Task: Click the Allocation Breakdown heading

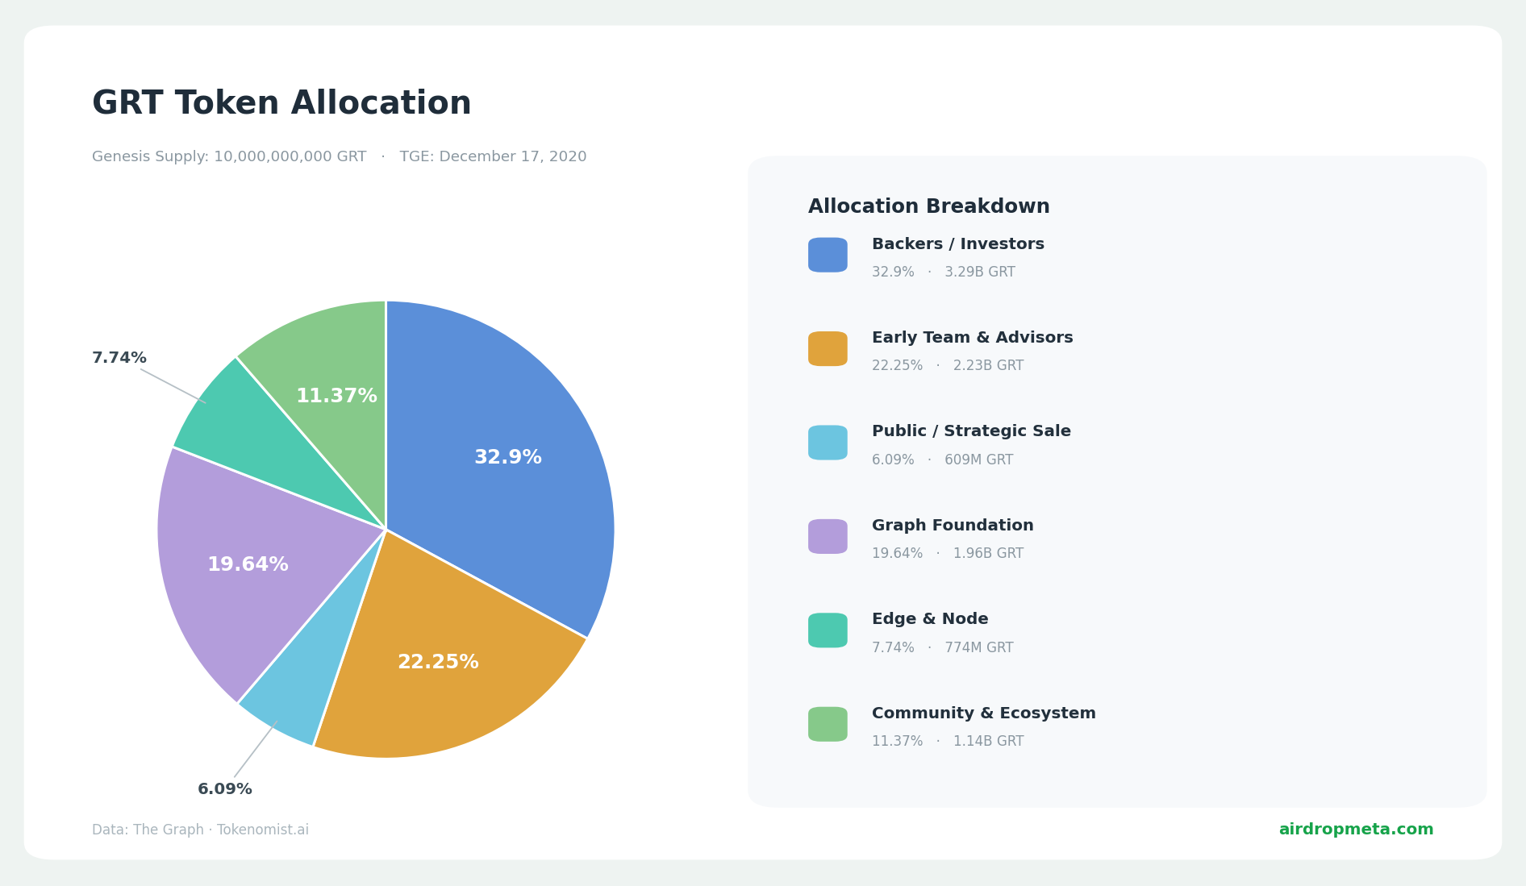Action: pos(928,207)
